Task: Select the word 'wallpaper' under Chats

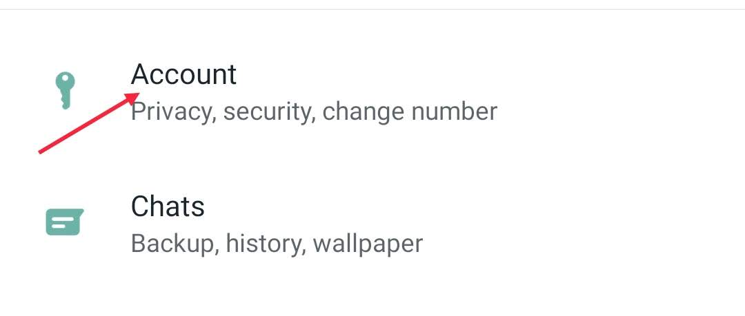Action: click(368, 244)
